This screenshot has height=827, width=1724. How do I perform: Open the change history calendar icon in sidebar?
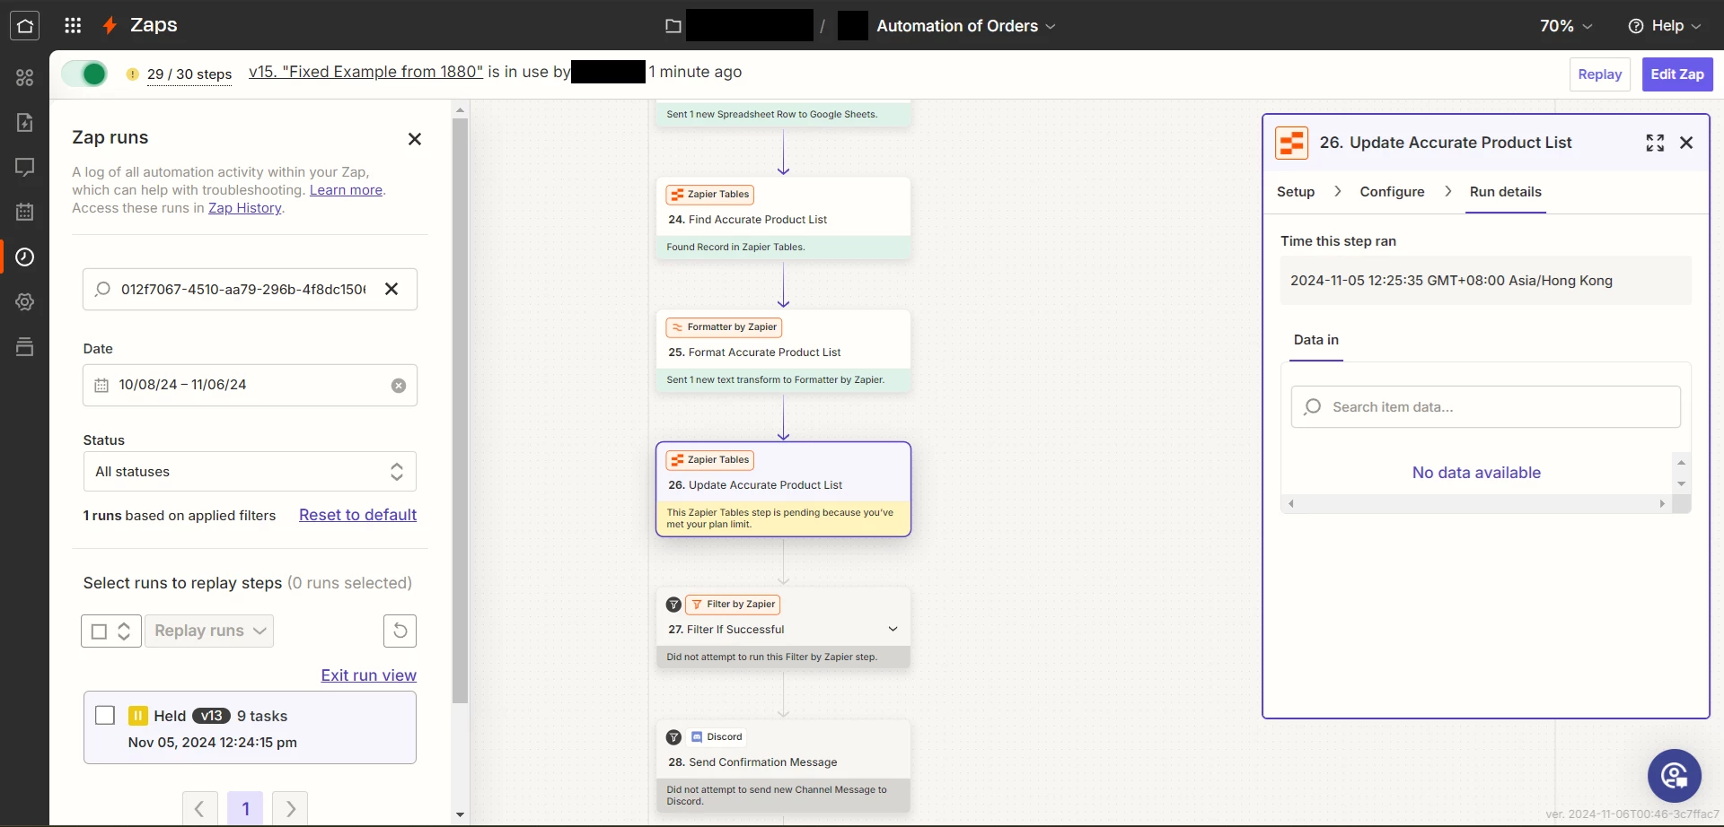pos(25,212)
